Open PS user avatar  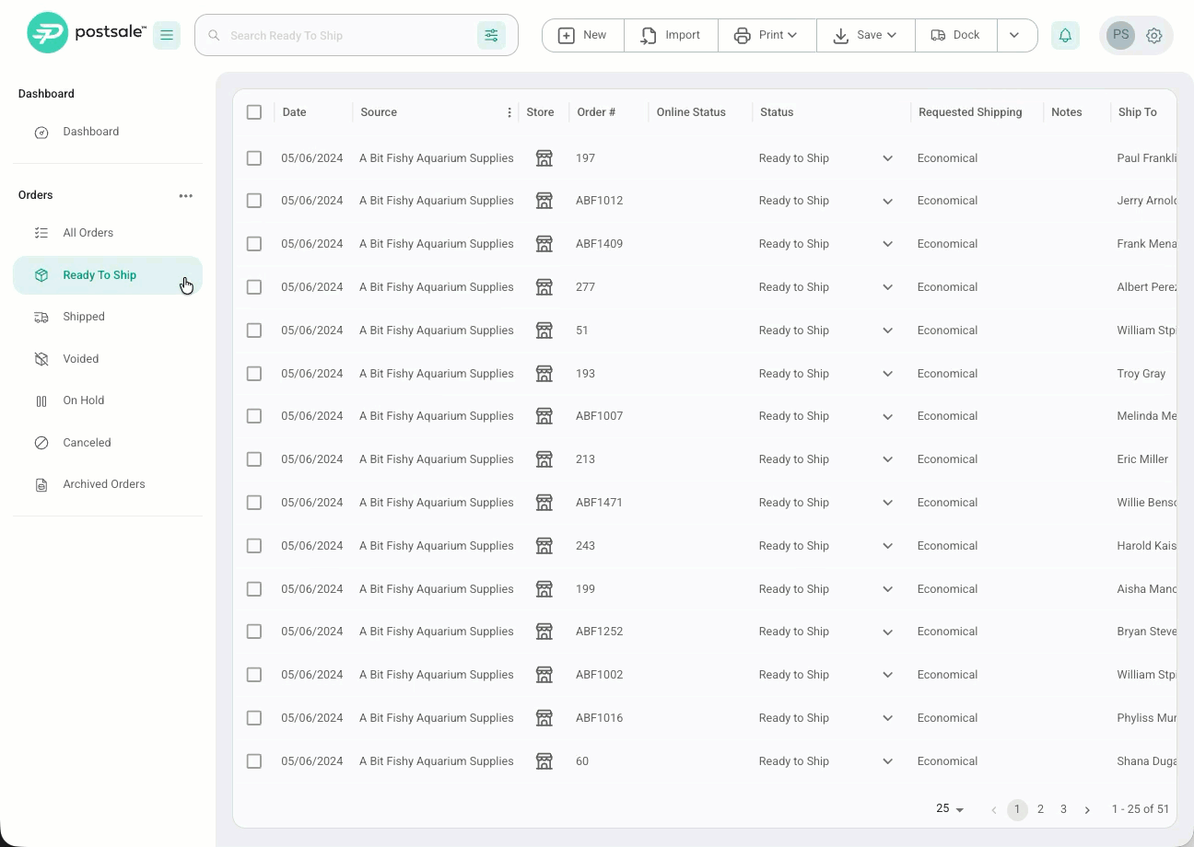(1120, 35)
